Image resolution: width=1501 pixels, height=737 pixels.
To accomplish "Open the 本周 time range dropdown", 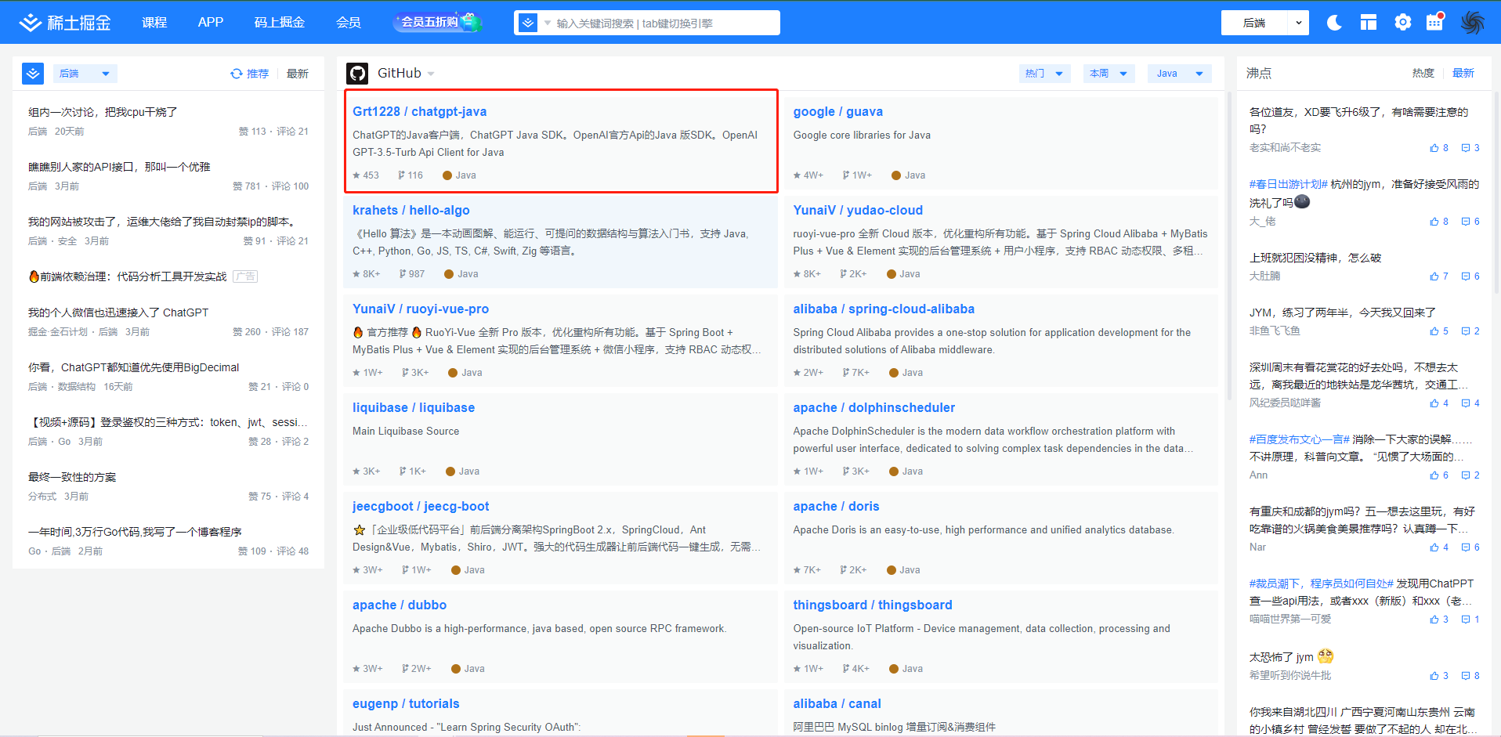I will point(1109,74).
